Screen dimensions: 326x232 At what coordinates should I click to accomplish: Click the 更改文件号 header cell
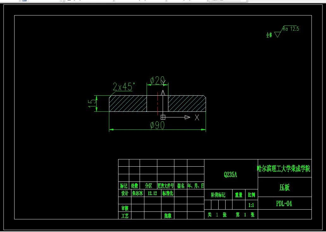pyautogui.click(x=166, y=186)
